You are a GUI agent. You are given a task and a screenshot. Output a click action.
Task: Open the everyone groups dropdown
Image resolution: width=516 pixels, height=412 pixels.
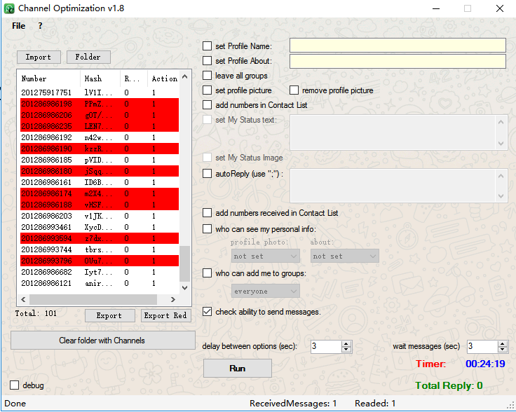[265, 291]
